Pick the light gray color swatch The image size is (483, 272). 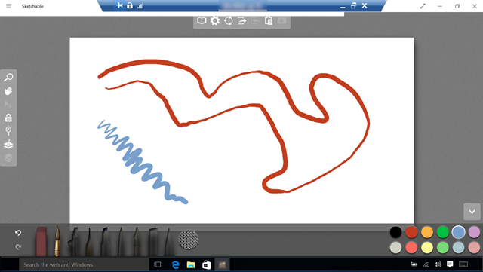pos(395,247)
